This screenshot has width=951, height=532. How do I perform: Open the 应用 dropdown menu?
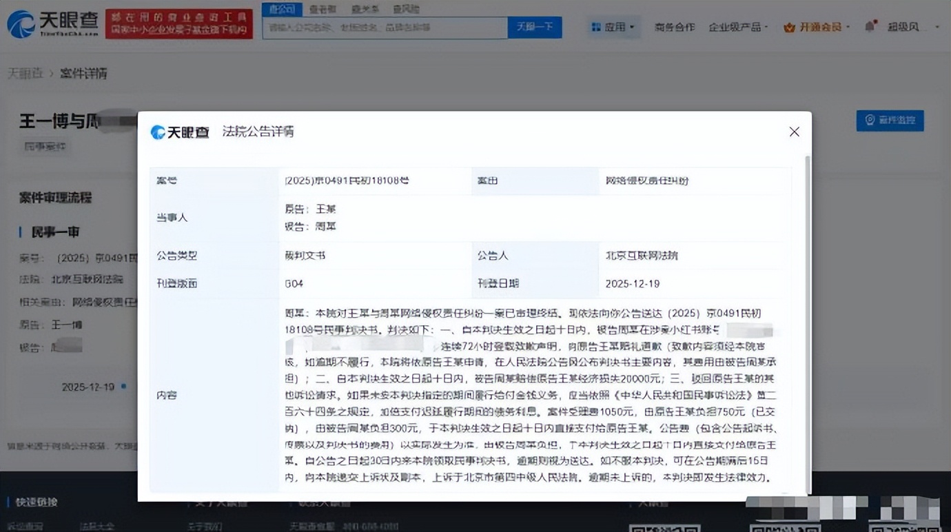point(614,28)
